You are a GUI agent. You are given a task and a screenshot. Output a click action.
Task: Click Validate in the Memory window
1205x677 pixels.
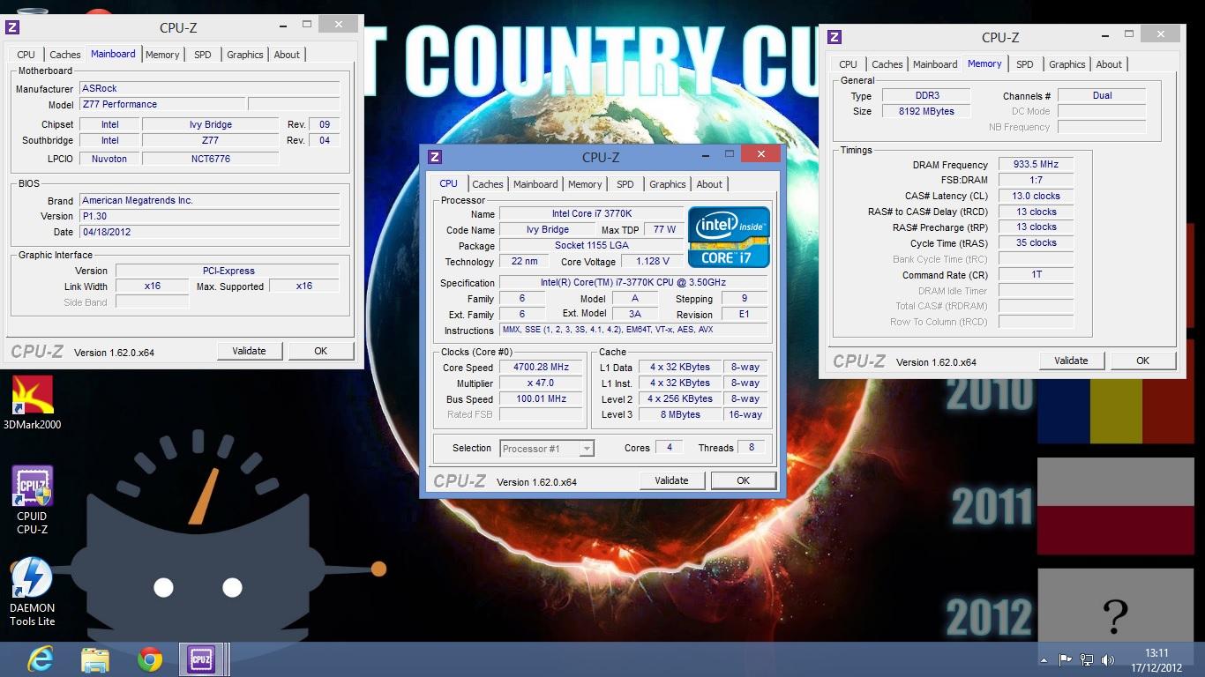1071,361
